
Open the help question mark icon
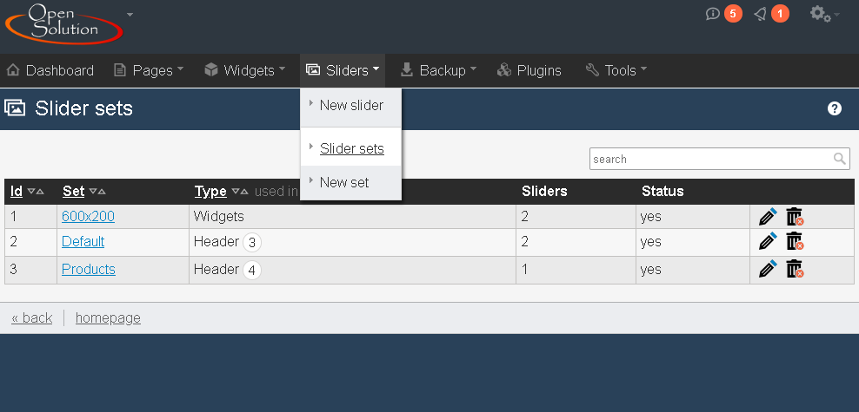835,108
